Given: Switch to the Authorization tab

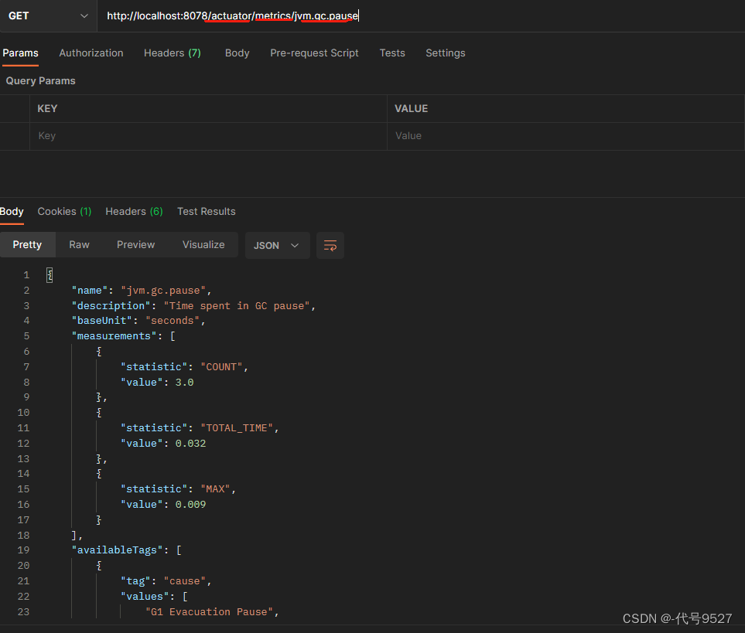Looking at the screenshot, I should point(91,53).
